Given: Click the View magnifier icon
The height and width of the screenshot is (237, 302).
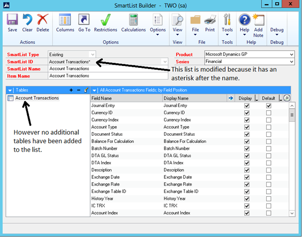Looking at the screenshot, I should [x=177, y=19].
